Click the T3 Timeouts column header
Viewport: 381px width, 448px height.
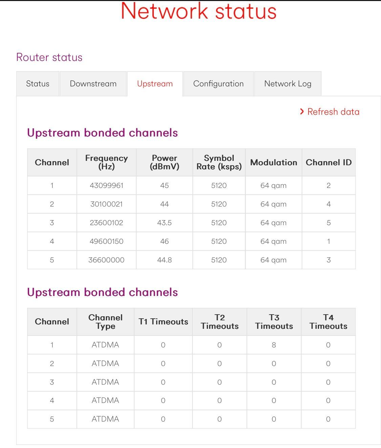point(274,322)
